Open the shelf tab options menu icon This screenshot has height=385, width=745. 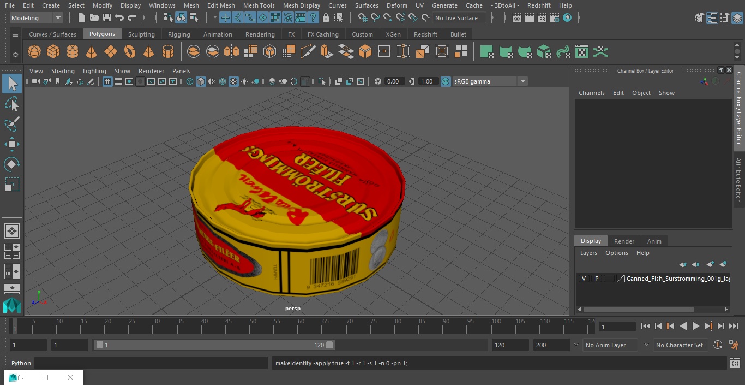point(15,35)
